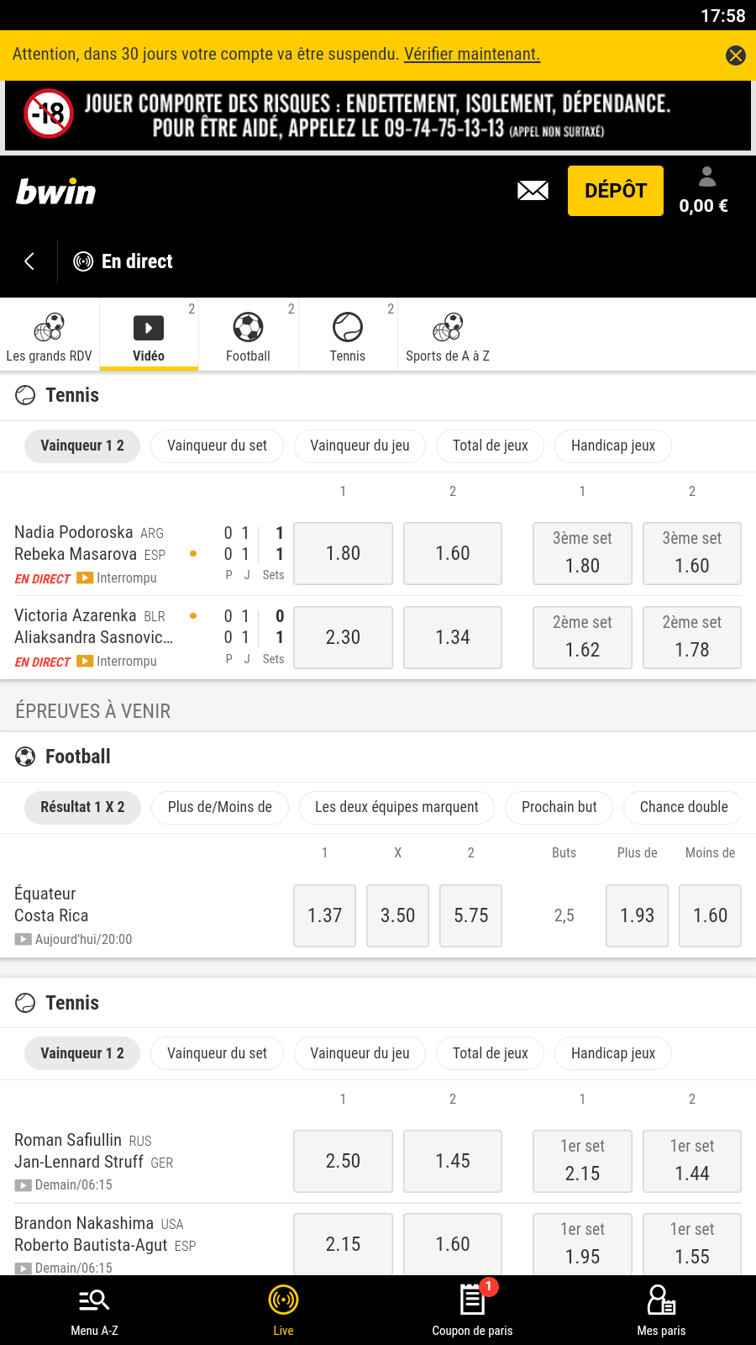Select the Plus de/Moins de filter chip

click(219, 807)
